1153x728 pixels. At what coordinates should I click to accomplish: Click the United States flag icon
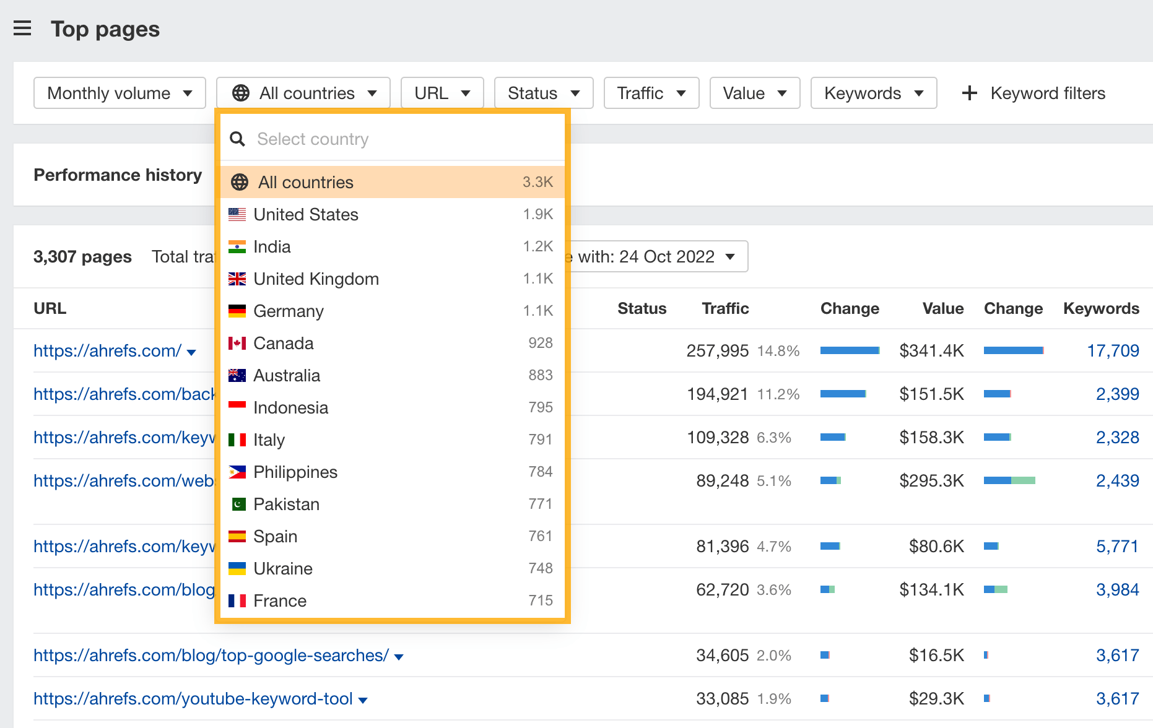(x=238, y=214)
